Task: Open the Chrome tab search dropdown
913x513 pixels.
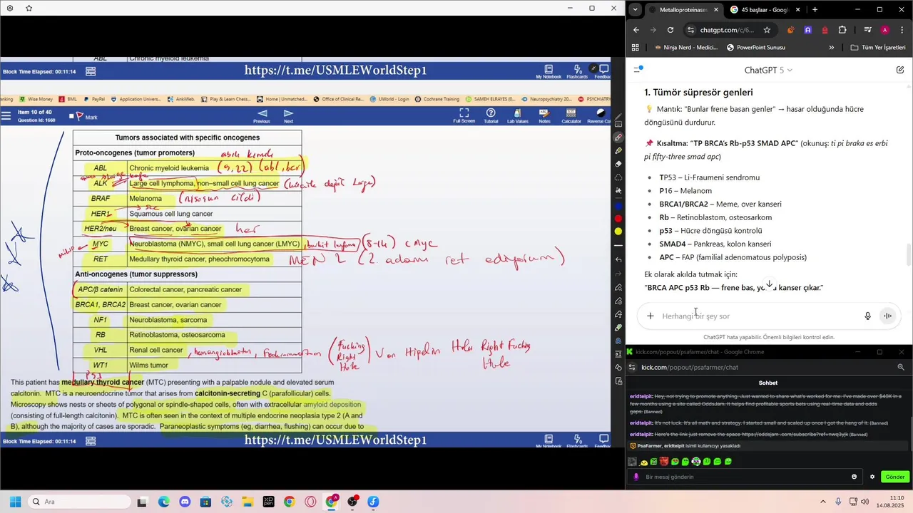Action: 635,9
